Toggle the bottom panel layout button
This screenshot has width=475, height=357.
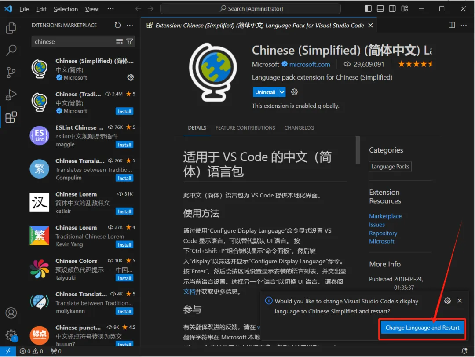380,8
